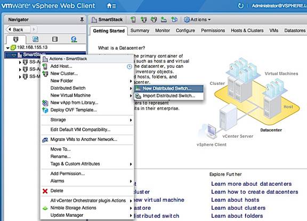The height and width of the screenshot is (221, 307).
Task: Click the refresh icon in header
Action: coord(240,6)
